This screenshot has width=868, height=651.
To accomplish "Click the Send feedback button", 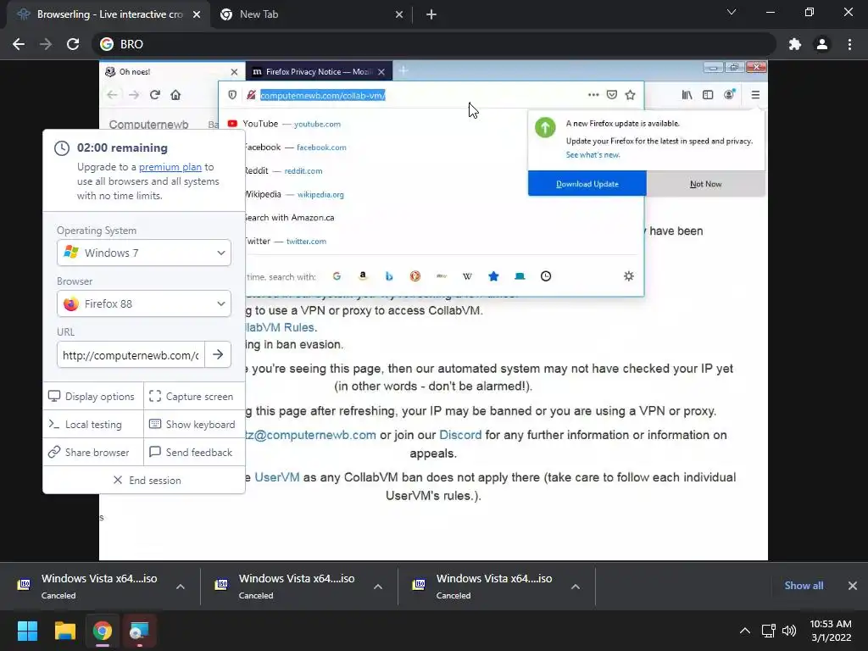I will (x=192, y=453).
